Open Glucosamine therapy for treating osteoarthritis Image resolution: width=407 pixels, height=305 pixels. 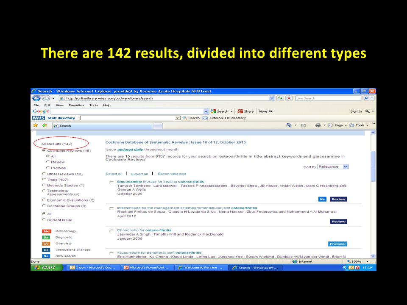160,182
